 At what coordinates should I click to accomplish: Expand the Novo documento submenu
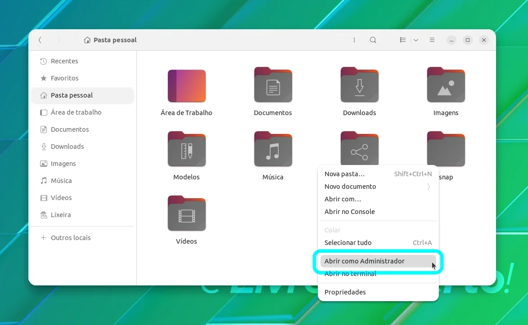pos(378,187)
